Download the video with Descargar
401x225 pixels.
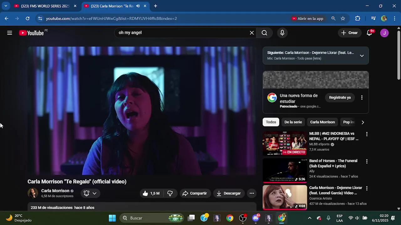[229, 193]
